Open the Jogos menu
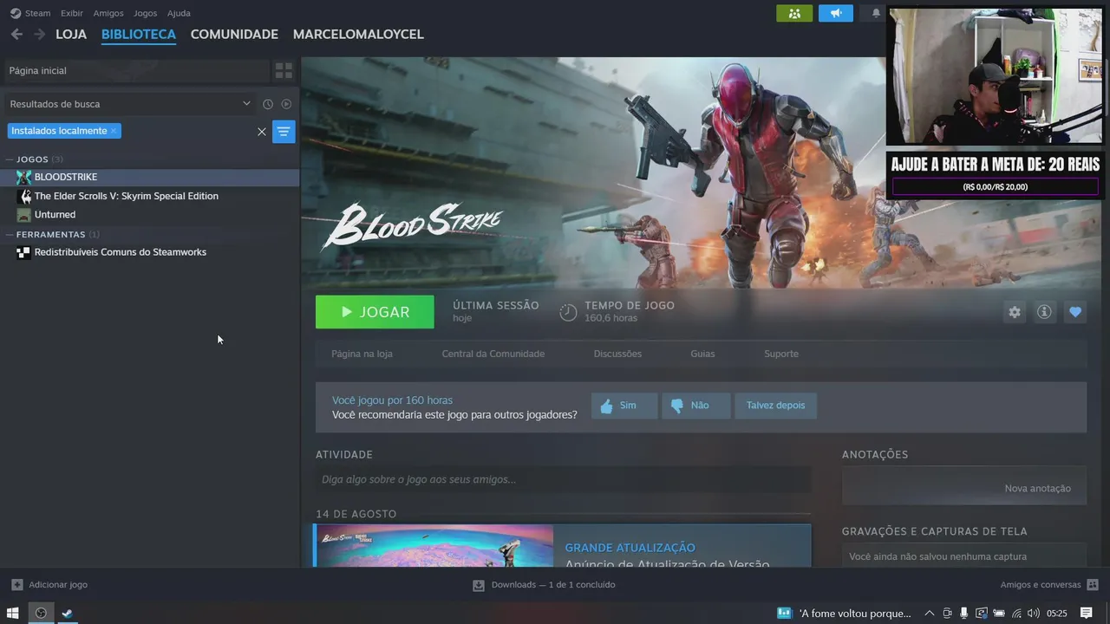Image resolution: width=1110 pixels, height=624 pixels. [x=145, y=13]
